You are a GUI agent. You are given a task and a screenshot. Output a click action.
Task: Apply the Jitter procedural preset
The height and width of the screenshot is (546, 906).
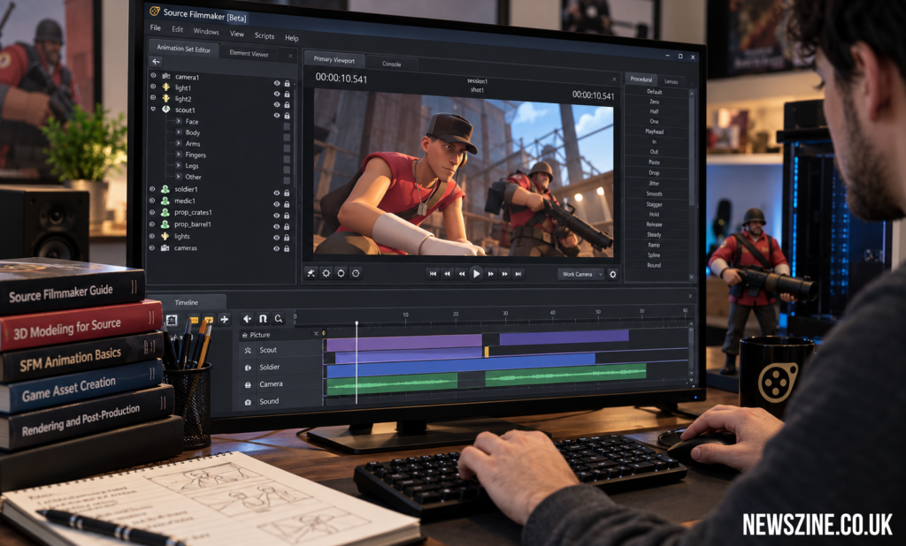654,183
